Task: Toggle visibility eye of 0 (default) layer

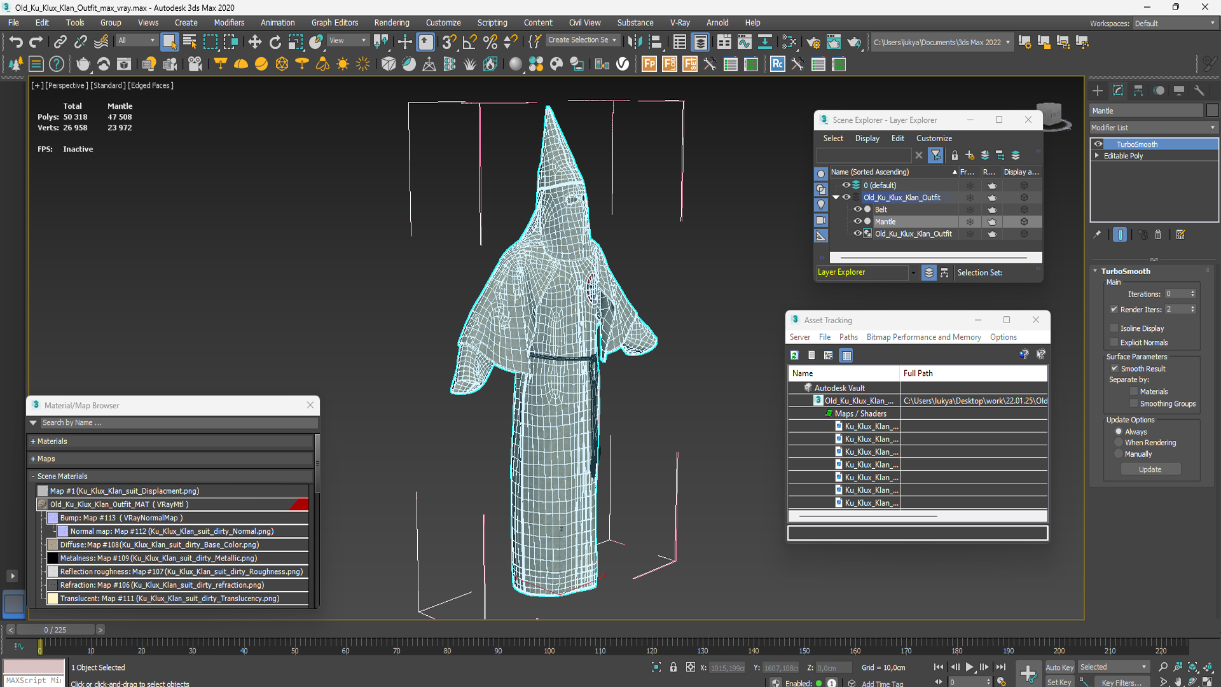Action: (846, 185)
